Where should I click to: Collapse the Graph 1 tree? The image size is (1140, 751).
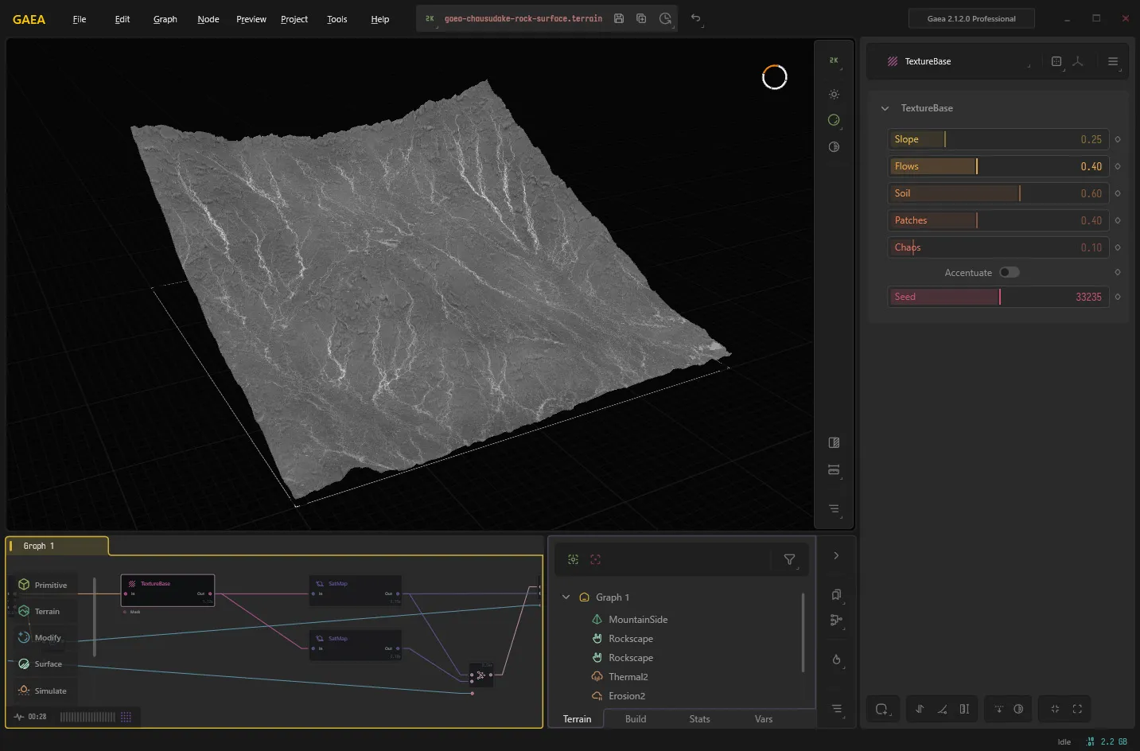pyautogui.click(x=566, y=597)
